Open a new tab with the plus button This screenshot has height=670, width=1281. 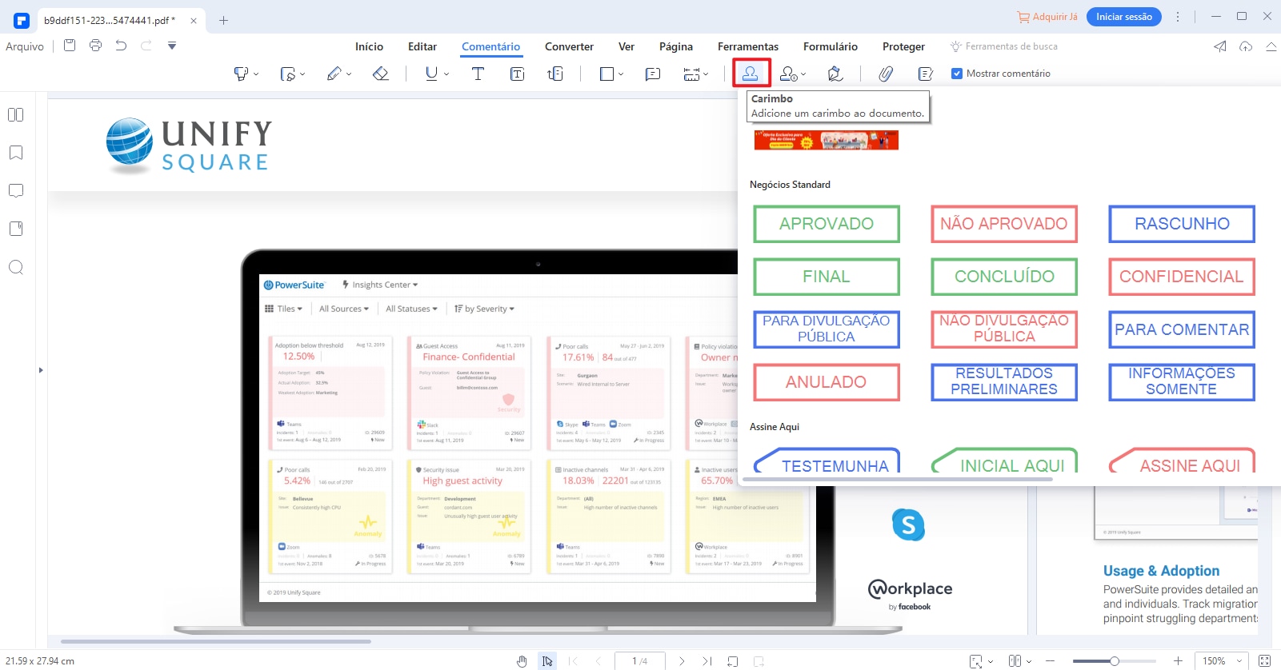(x=224, y=20)
